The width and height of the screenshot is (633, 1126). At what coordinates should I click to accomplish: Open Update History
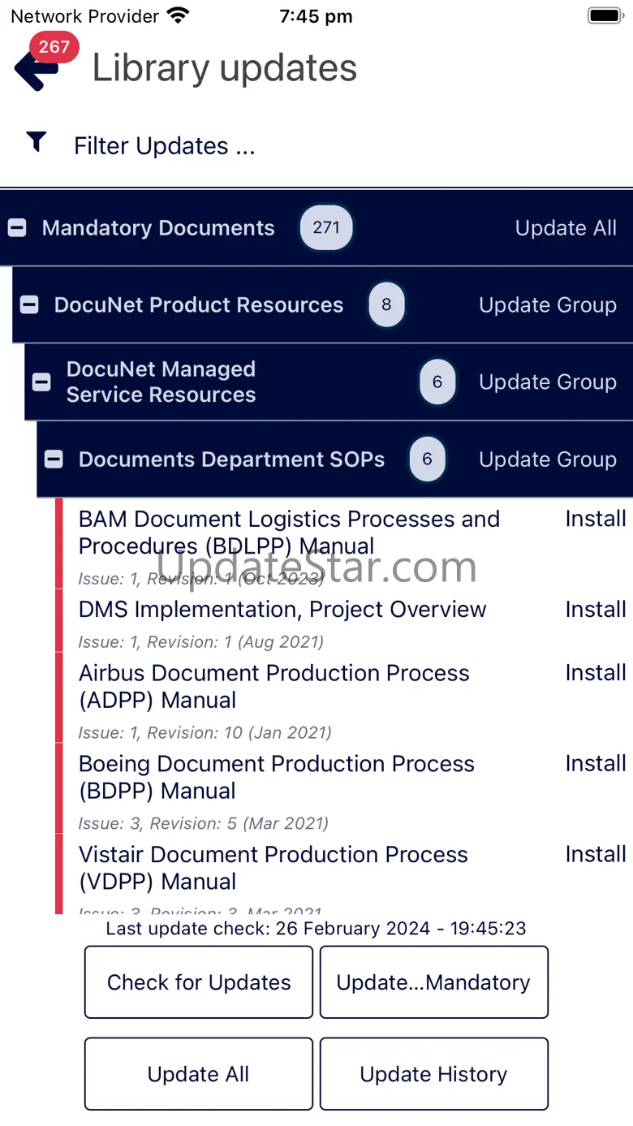434,1074
